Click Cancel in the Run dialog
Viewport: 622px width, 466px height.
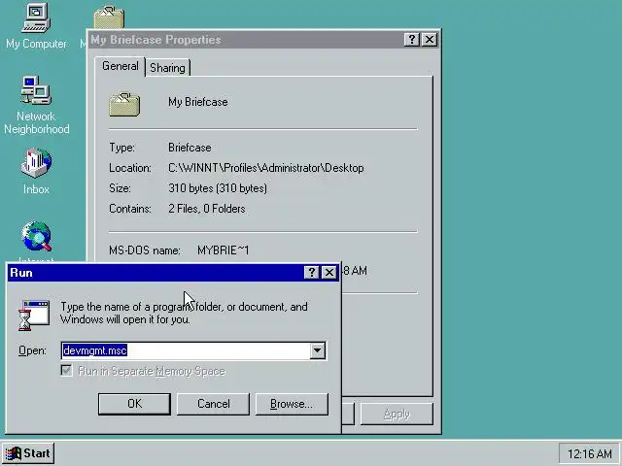click(214, 404)
